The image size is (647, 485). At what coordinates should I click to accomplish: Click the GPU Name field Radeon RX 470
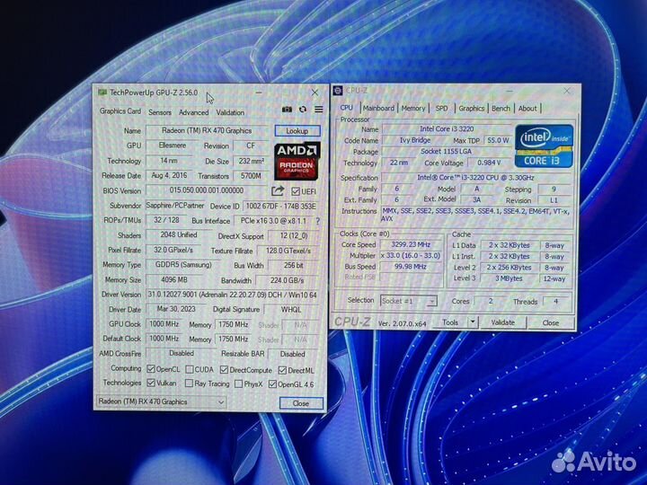pyautogui.click(x=207, y=130)
